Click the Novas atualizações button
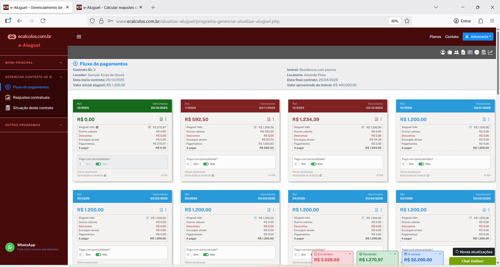 474,252
